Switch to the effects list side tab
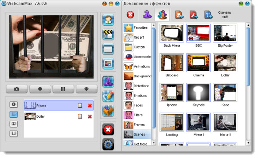Viewport: 258px width, 158px height. [13, 114]
